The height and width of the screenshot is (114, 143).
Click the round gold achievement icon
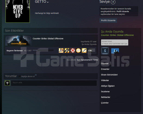click(x=78, y=50)
